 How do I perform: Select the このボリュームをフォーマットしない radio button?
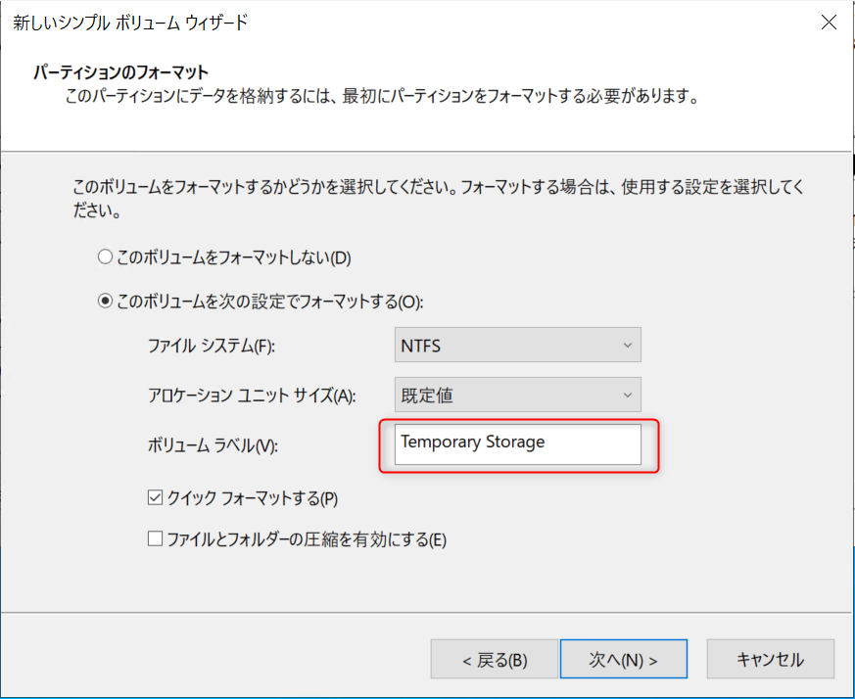(105, 256)
